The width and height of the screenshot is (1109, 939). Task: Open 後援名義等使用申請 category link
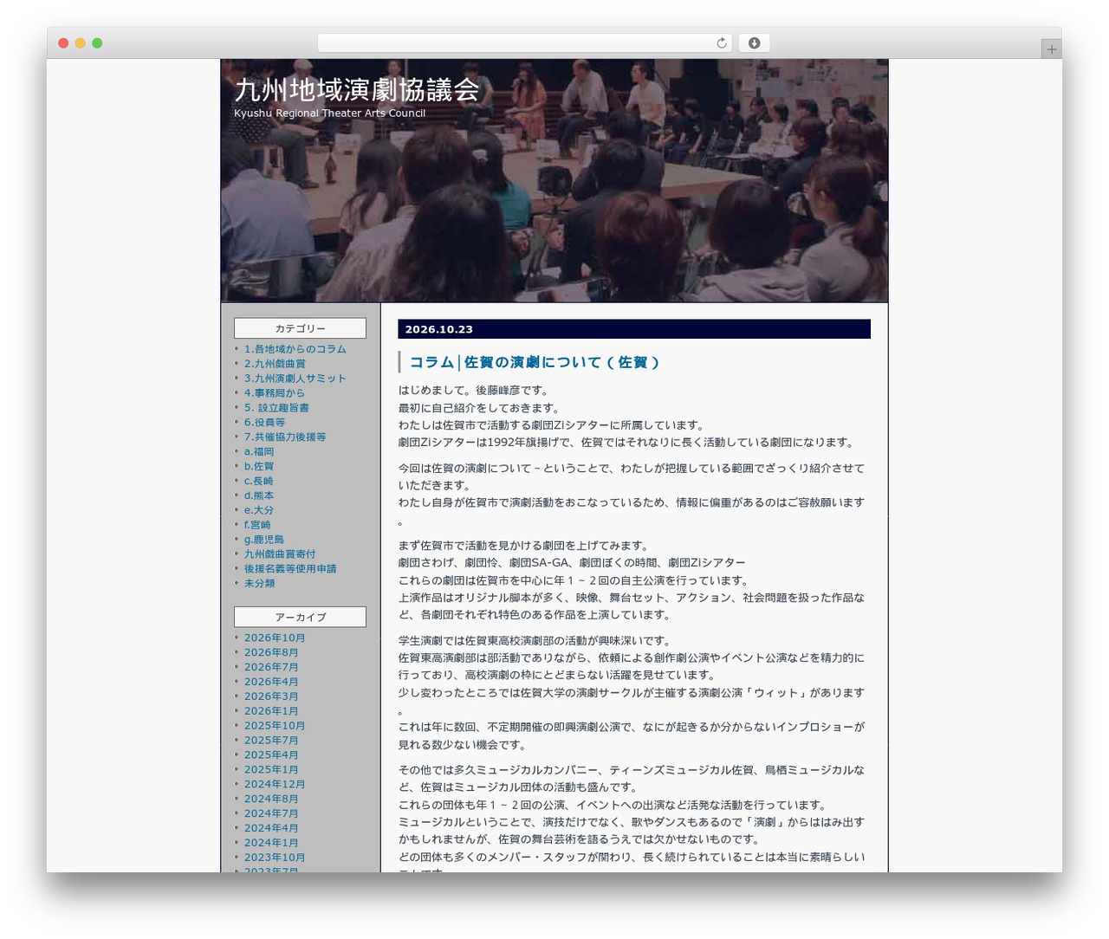pyautogui.click(x=290, y=570)
